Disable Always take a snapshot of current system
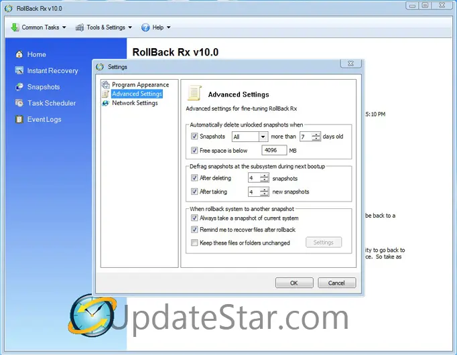The width and height of the screenshot is (457, 355). pos(194,218)
